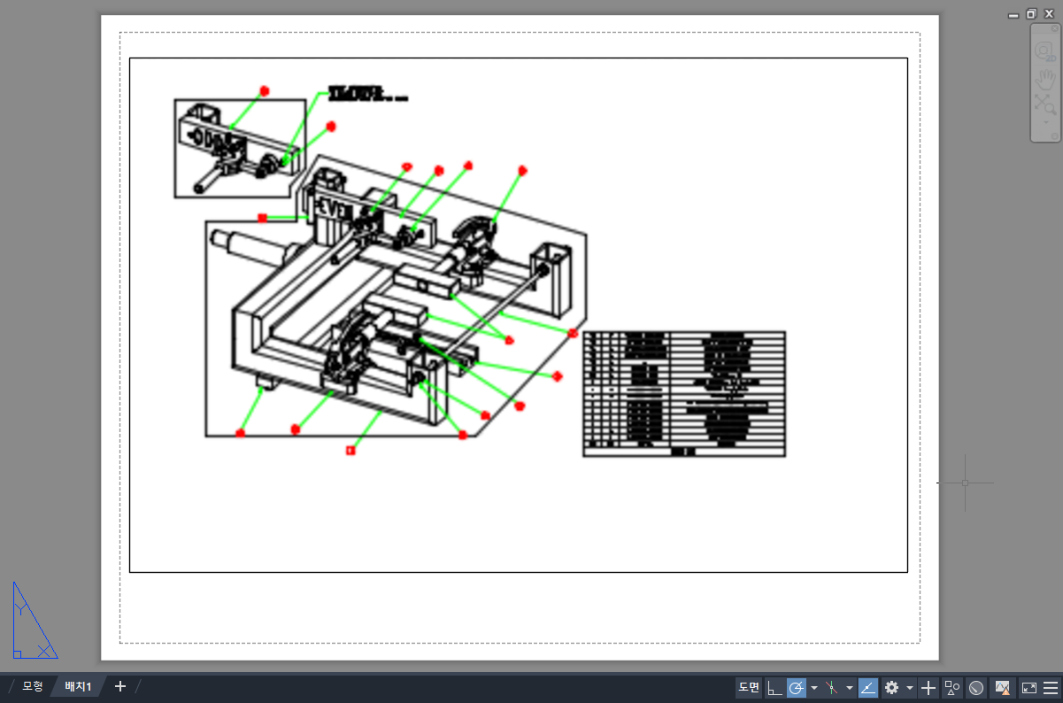This screenshot has height=703, width=1063.
Task: Open the 2D steering wheel in the navigation bar
Action: click(x=1045, y=51)
